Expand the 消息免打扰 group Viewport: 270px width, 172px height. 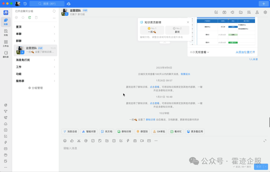pyautogui.click(x=35, y=60)
